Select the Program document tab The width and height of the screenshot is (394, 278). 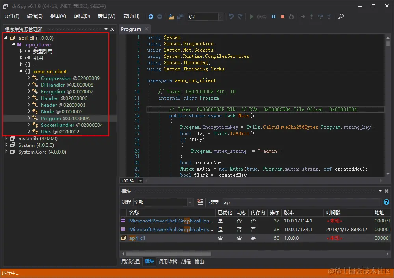pyautogui.click(x=131, y=29)
